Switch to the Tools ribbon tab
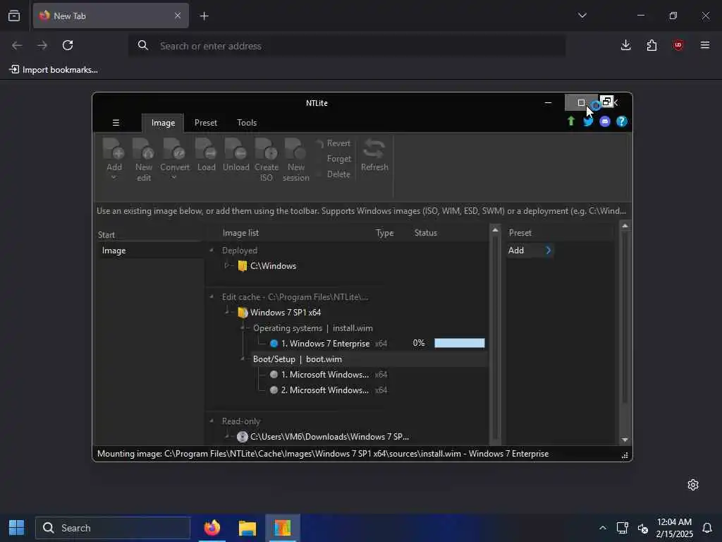 pyautogui.click(x=247, y=123)
